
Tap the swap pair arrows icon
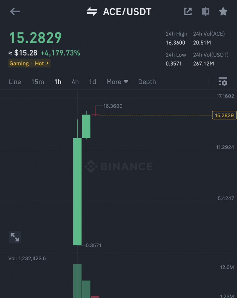click(x=92, y=12)
